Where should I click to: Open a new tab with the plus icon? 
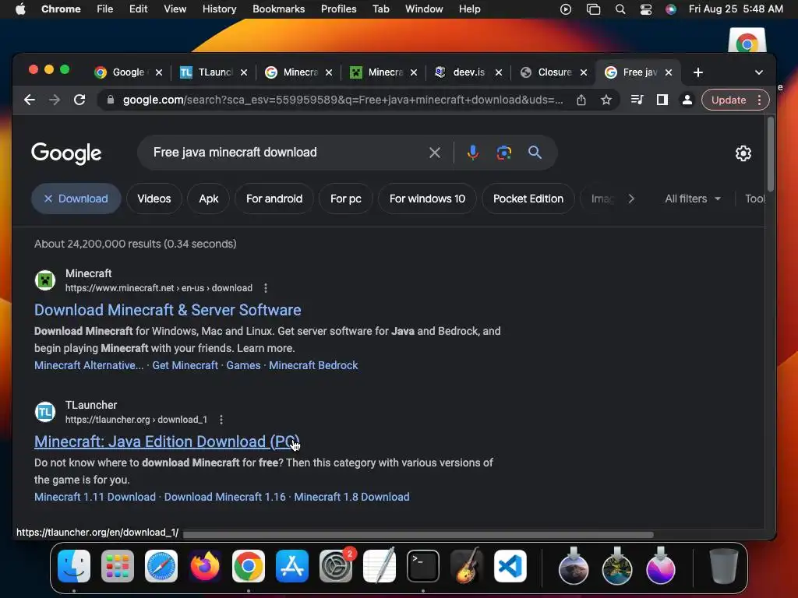point(698,72)
